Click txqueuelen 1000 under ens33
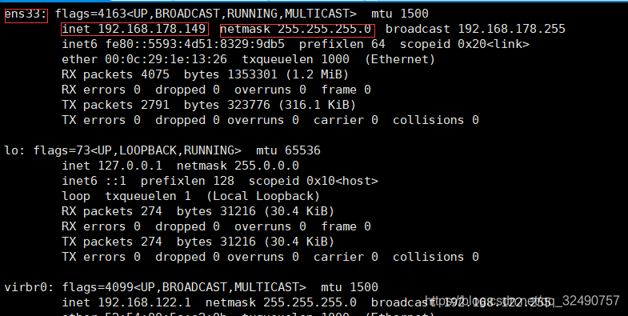 tap(295, 59)
